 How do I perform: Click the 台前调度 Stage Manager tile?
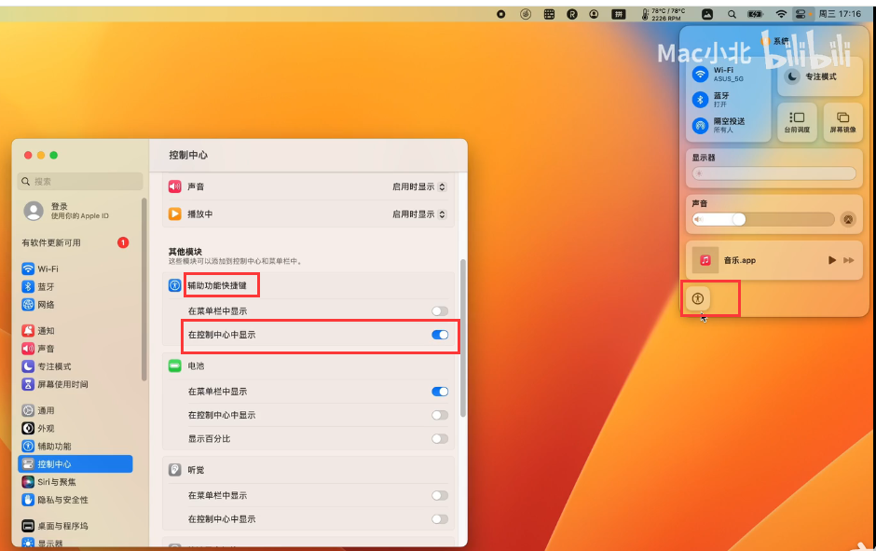797,122
